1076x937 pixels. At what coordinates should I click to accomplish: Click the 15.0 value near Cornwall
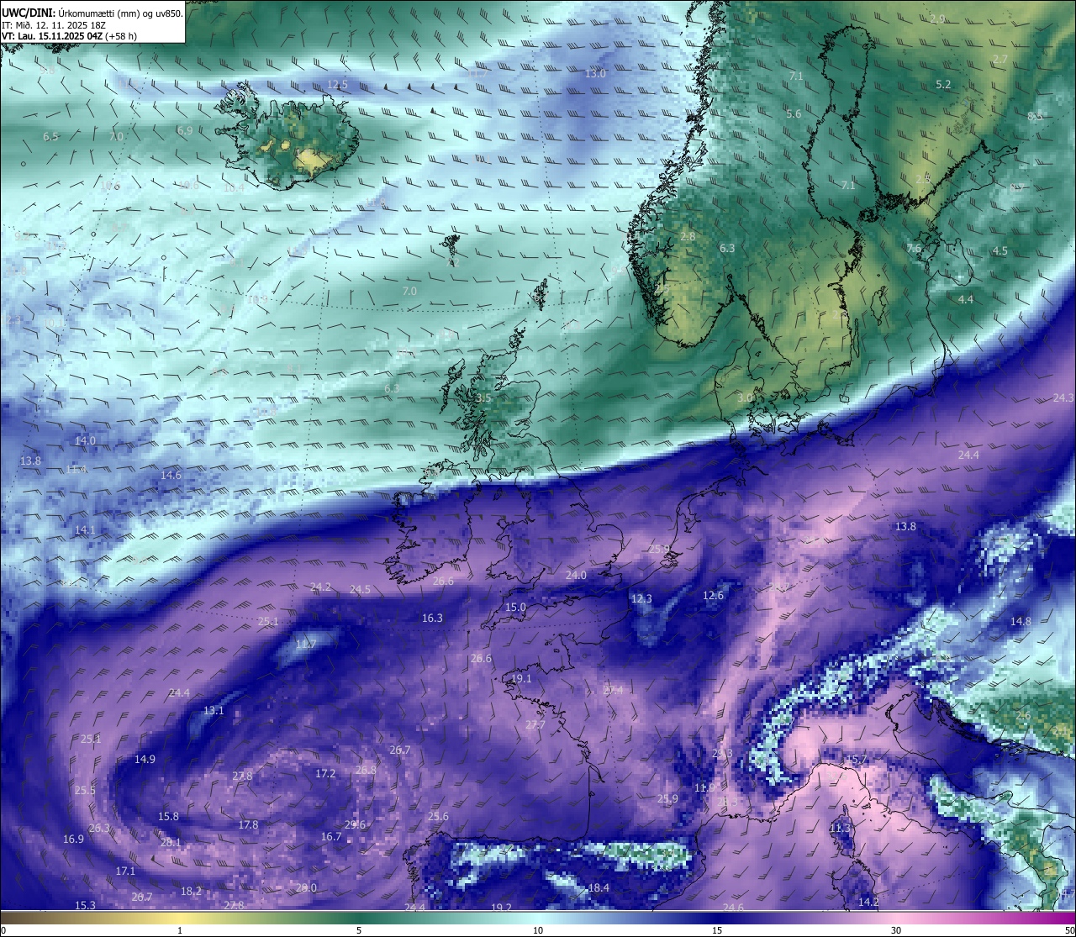[515, 608]
